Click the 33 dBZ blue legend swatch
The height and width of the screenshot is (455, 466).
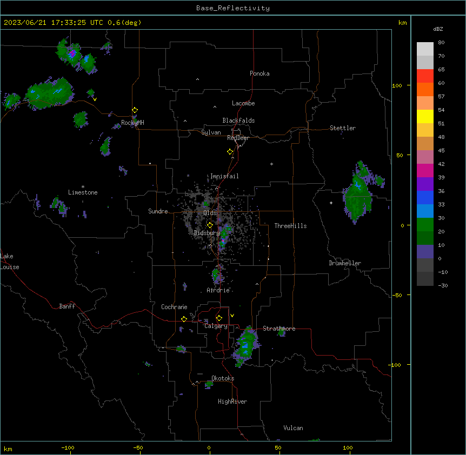tap(425, 197)
